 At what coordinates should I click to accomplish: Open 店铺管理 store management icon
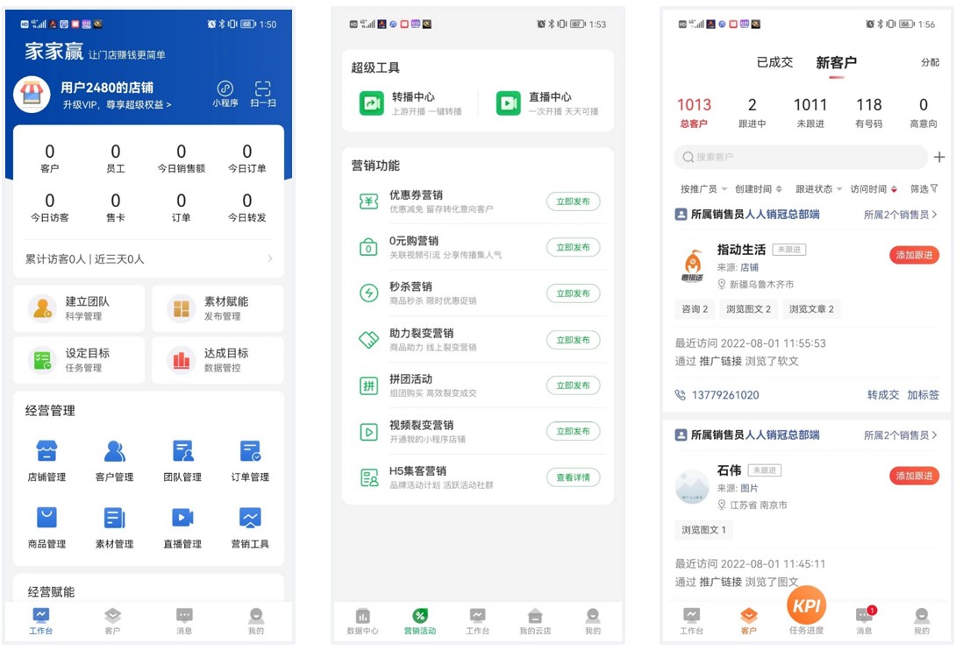tap(46, 461)
